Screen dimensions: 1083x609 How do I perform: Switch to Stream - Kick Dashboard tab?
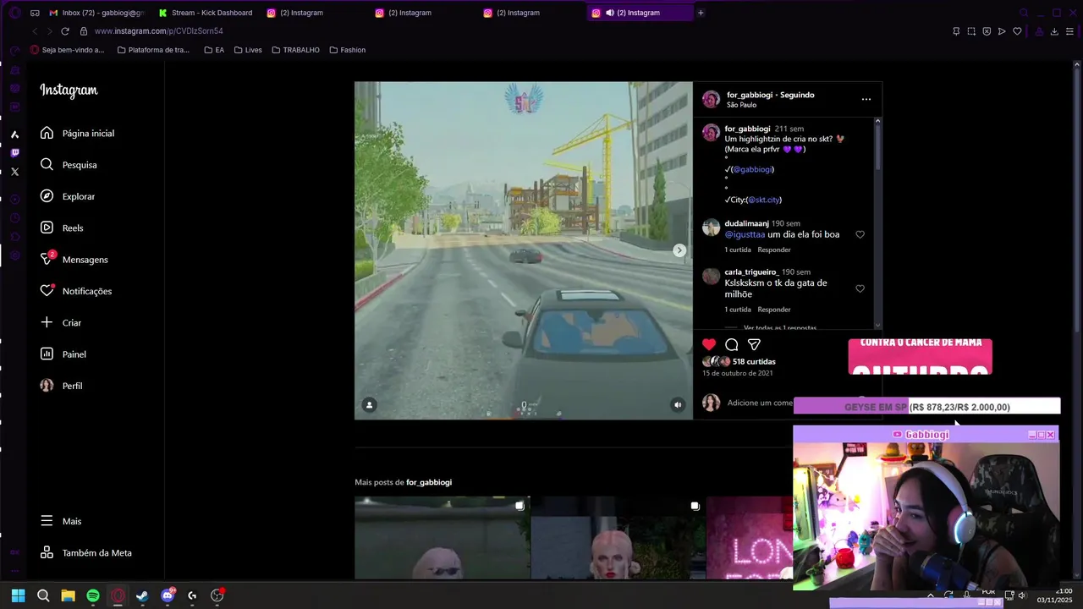tap(206, 13)
